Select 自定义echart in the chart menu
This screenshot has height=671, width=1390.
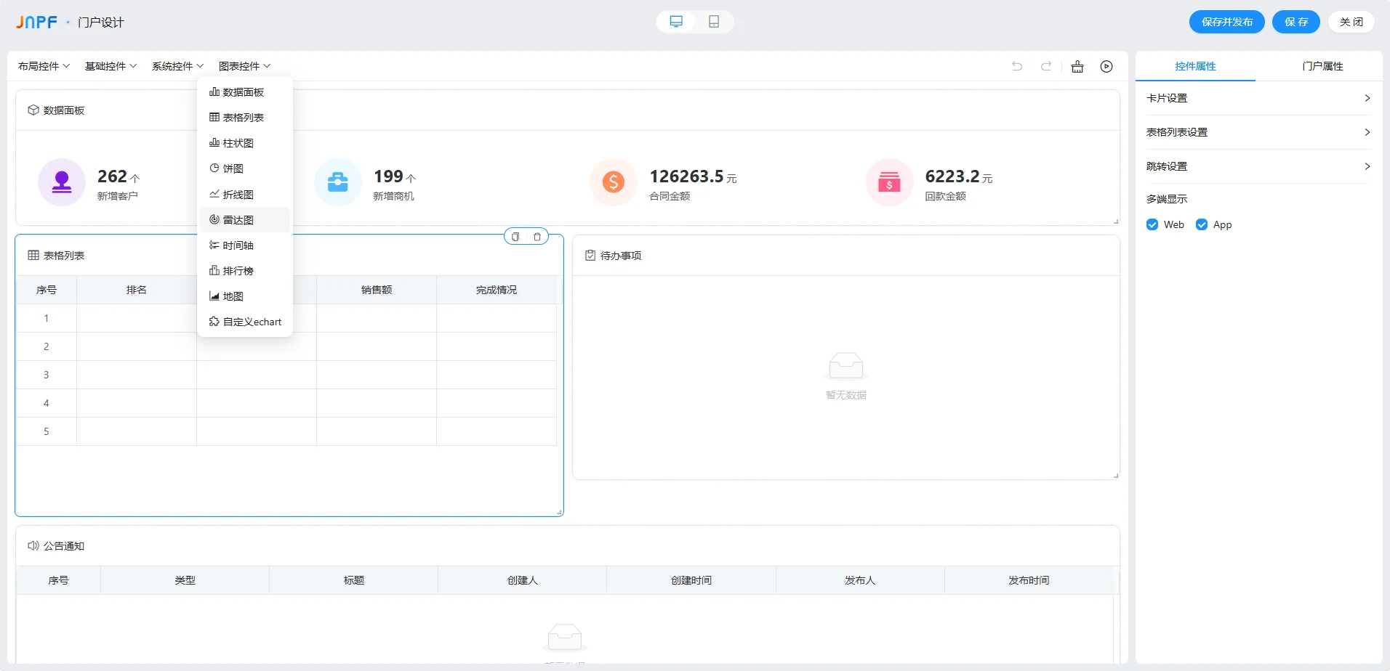tap(245, 322)
